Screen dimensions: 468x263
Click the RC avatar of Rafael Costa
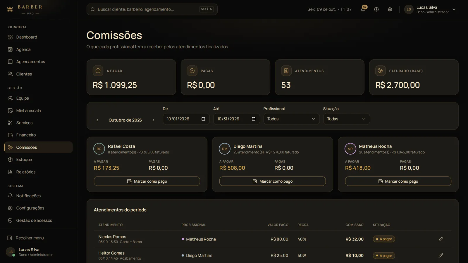(99, 149)
